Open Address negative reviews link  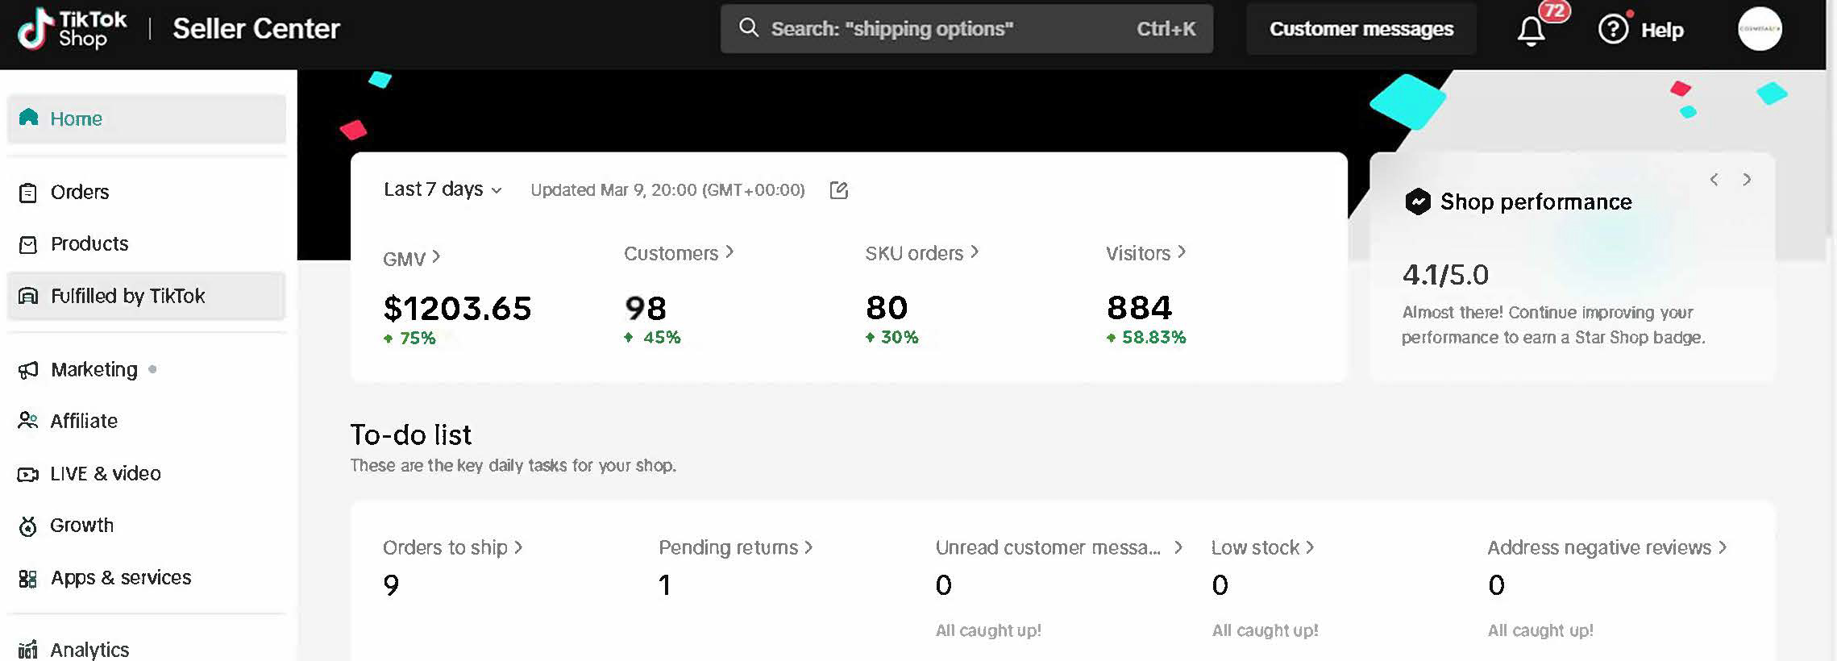1607,547
